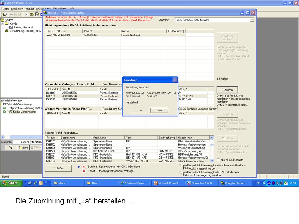The image size is (299, 224).
Task: Select product row KH8201
Action: point(127,154)
